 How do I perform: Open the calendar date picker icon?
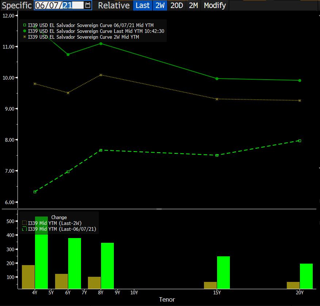[x=88, y=5]
